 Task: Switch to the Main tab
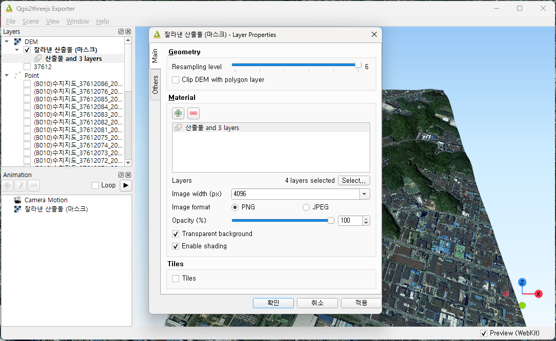[x=155, y=56]
